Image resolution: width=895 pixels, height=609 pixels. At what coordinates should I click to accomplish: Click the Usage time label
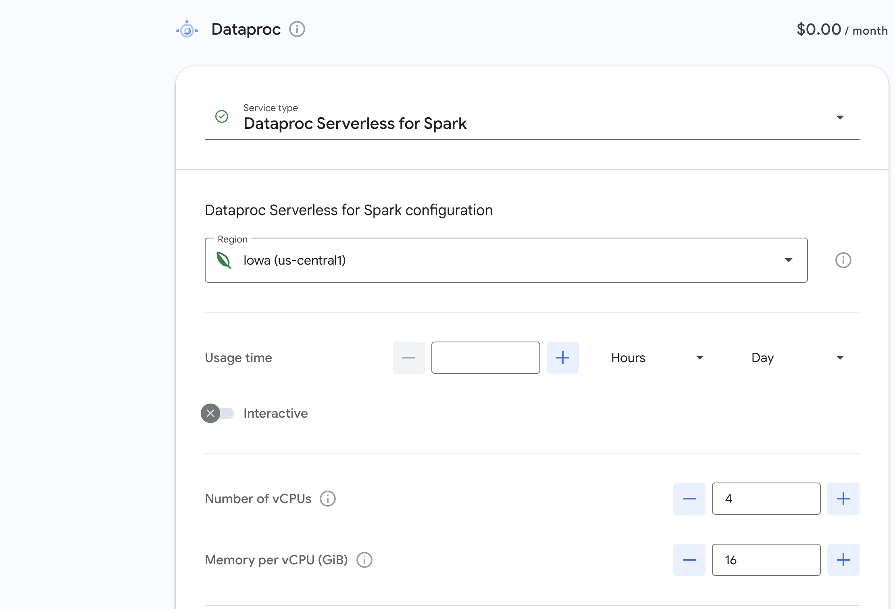pyautogui.click(x=238, y=358)
